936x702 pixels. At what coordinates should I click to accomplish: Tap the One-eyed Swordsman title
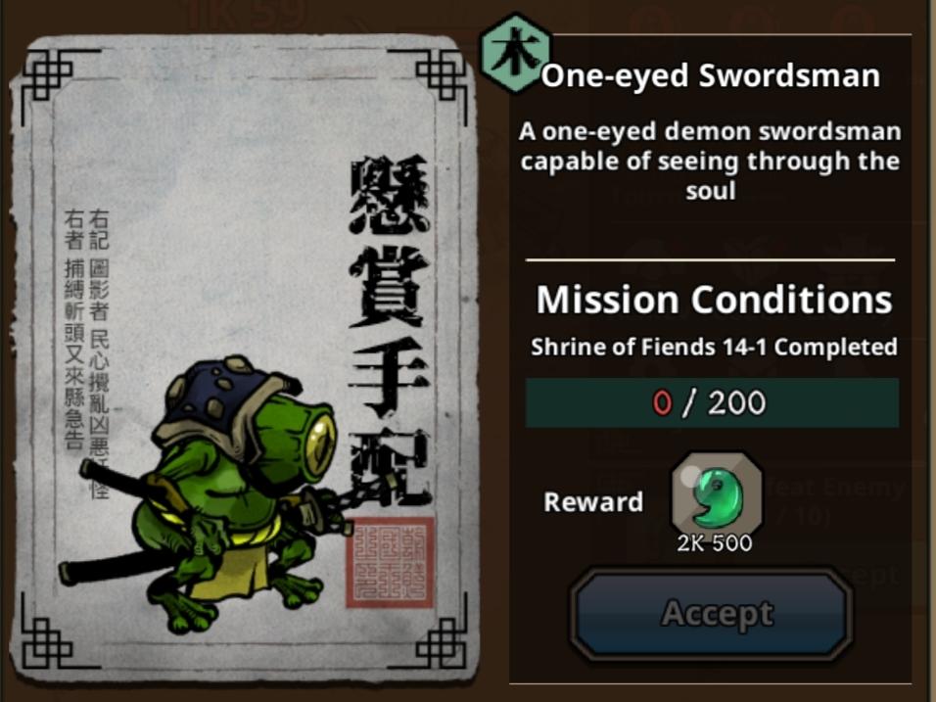711,75
